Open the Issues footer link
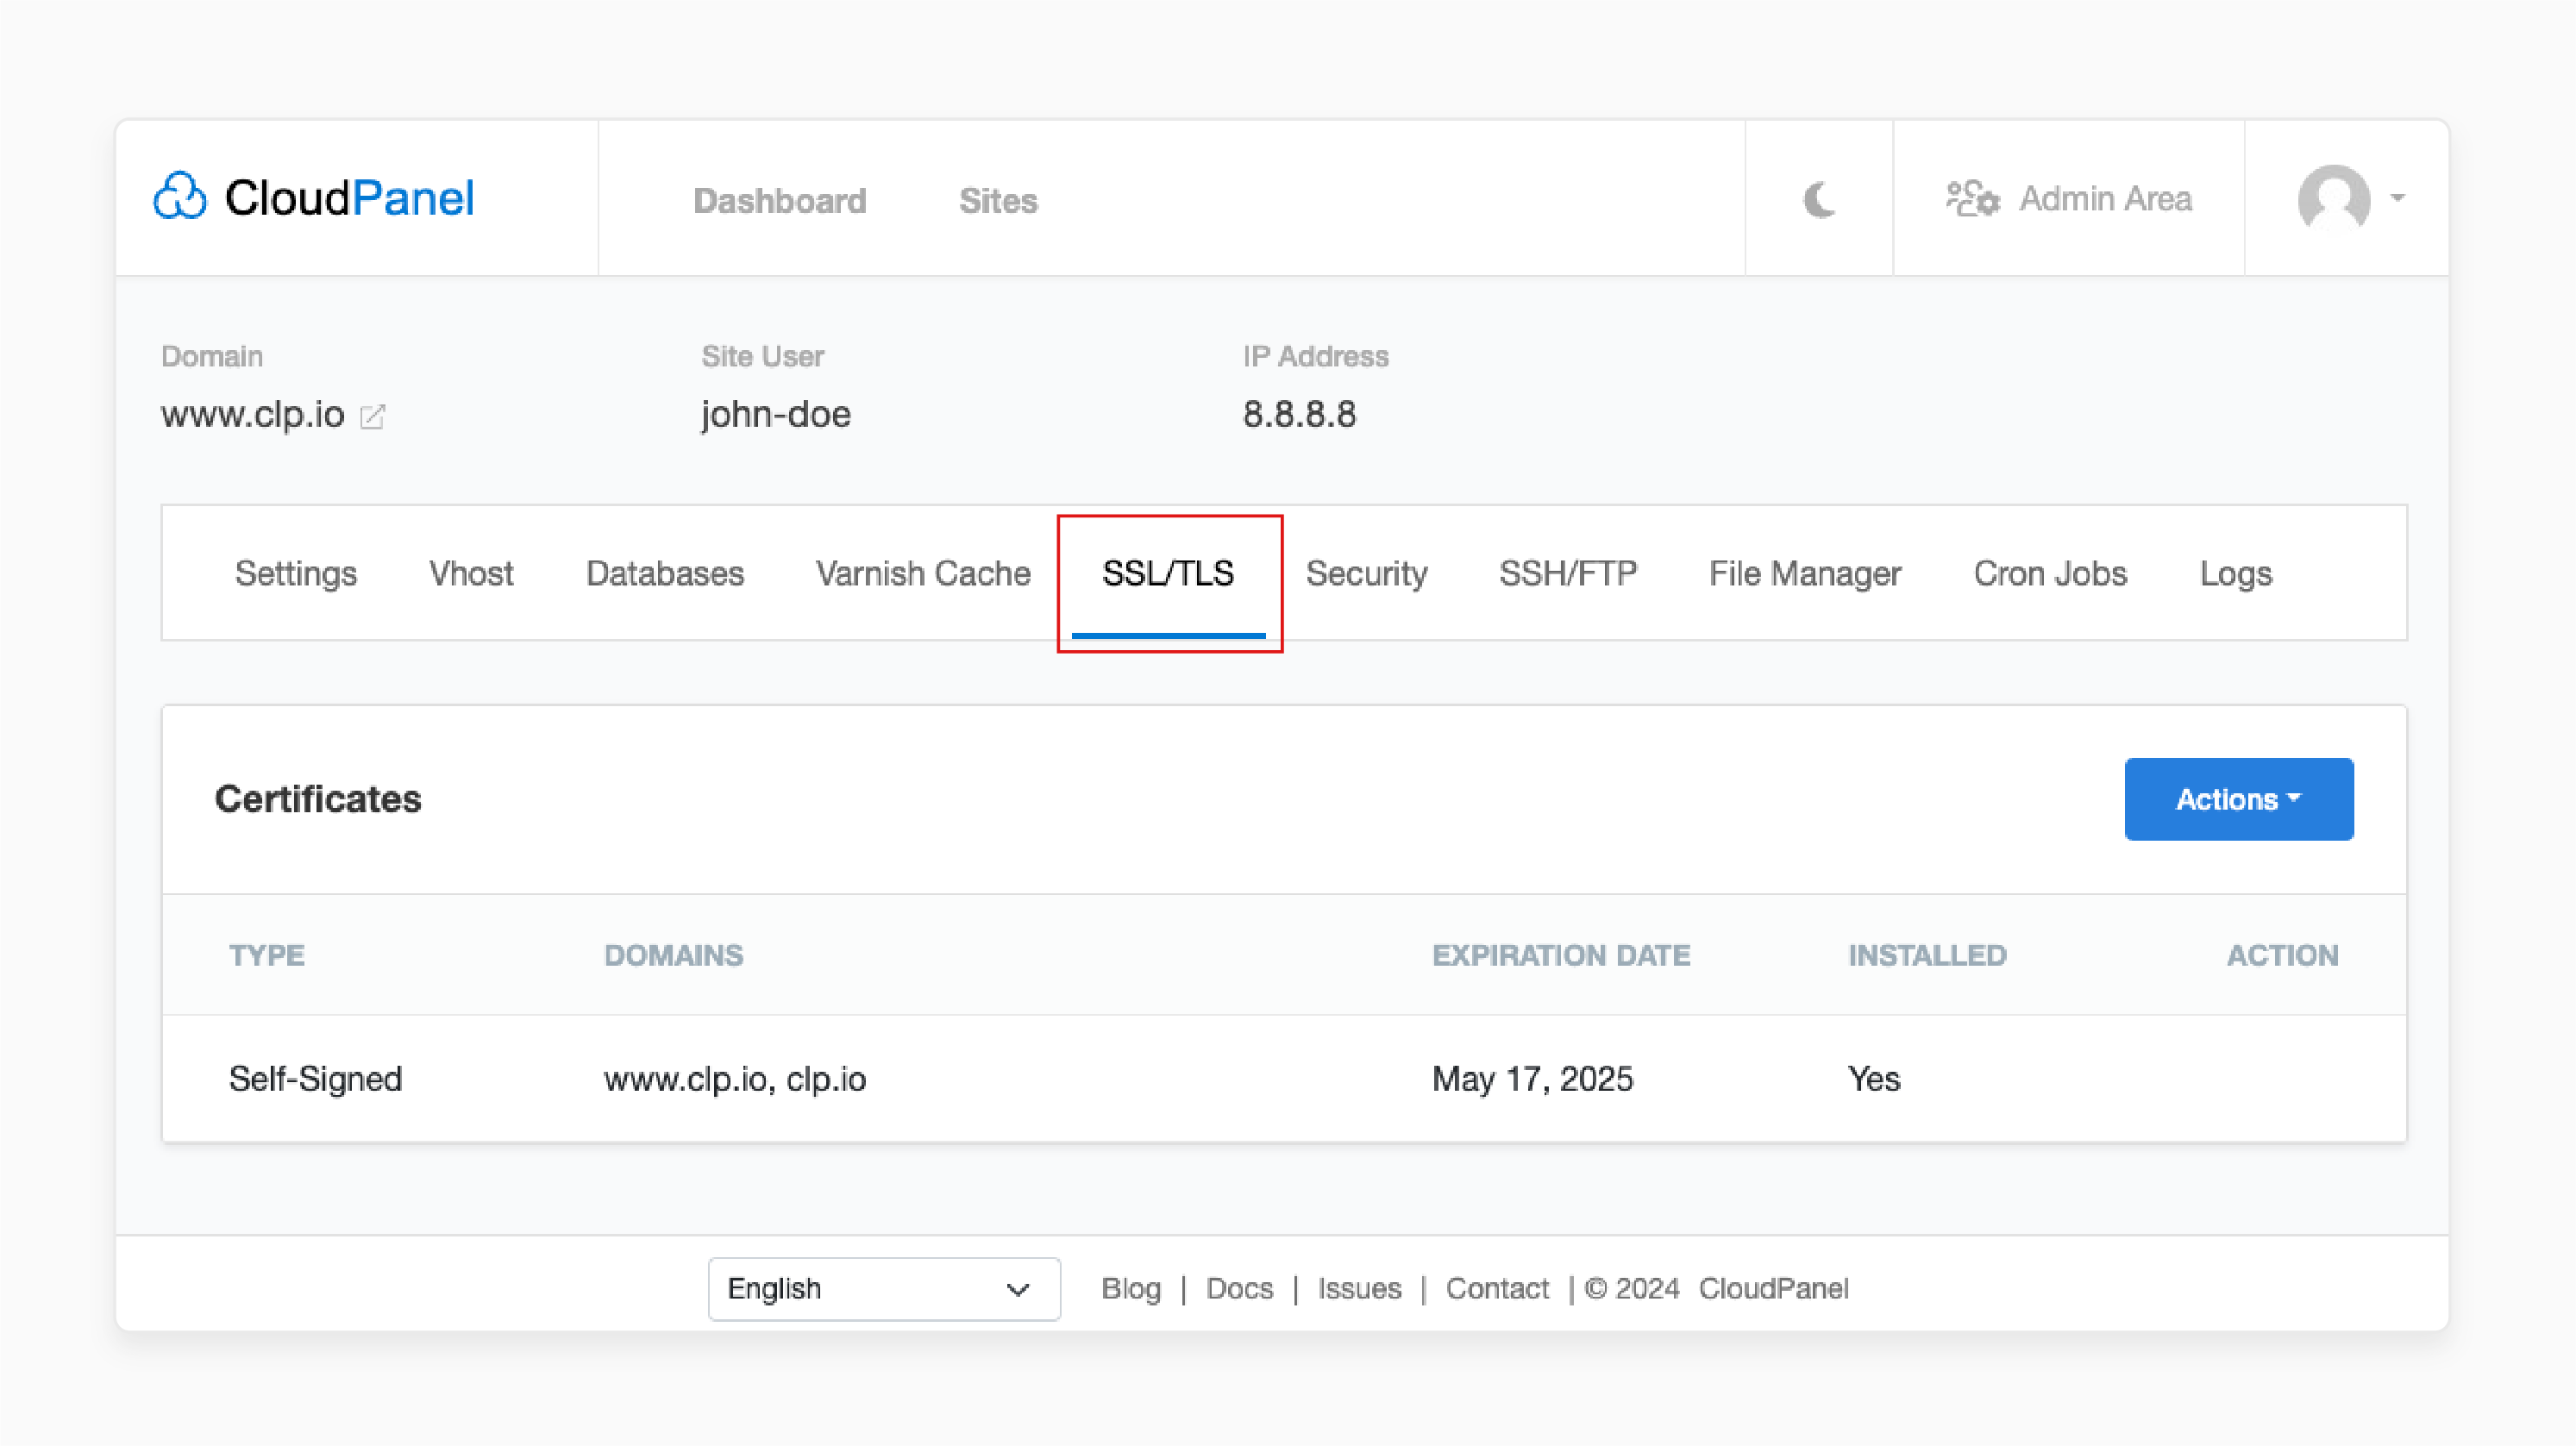The height and width of the screenshot is (1446, 2576). click(x=1359, y=1288)
